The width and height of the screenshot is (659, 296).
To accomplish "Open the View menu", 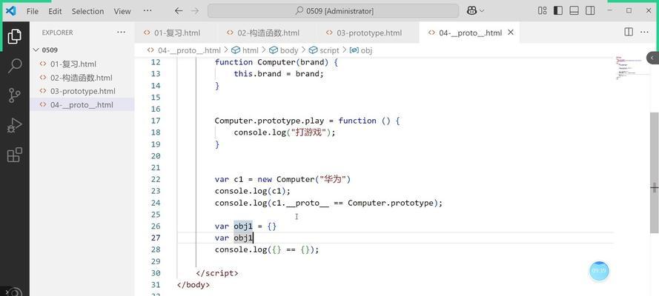I will click(x=122, y=11).
